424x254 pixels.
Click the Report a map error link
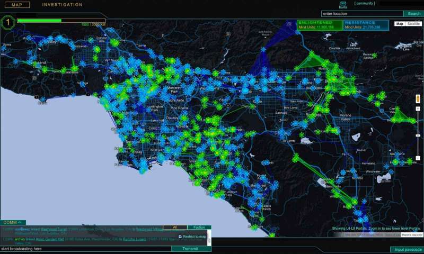coord(412,234)
